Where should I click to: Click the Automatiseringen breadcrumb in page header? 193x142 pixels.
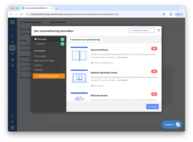point(58,22)
